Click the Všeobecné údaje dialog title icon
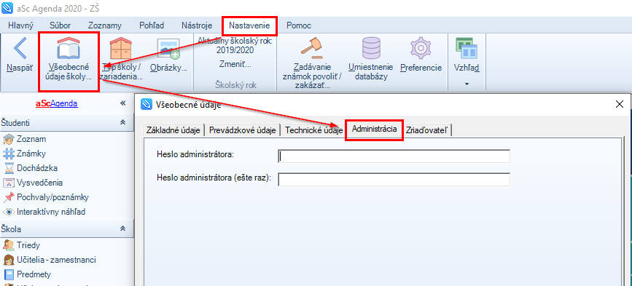Viewport: 632px width, 286px height. coord(146,105)
